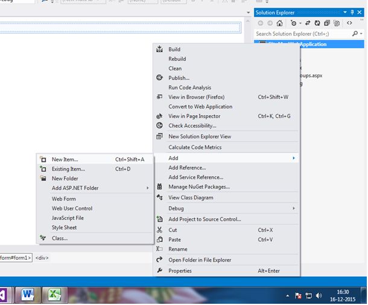This screenshot has width=368, height=305.
Task: Click the New Folder icon in submenu
Action: coord(43,178)
